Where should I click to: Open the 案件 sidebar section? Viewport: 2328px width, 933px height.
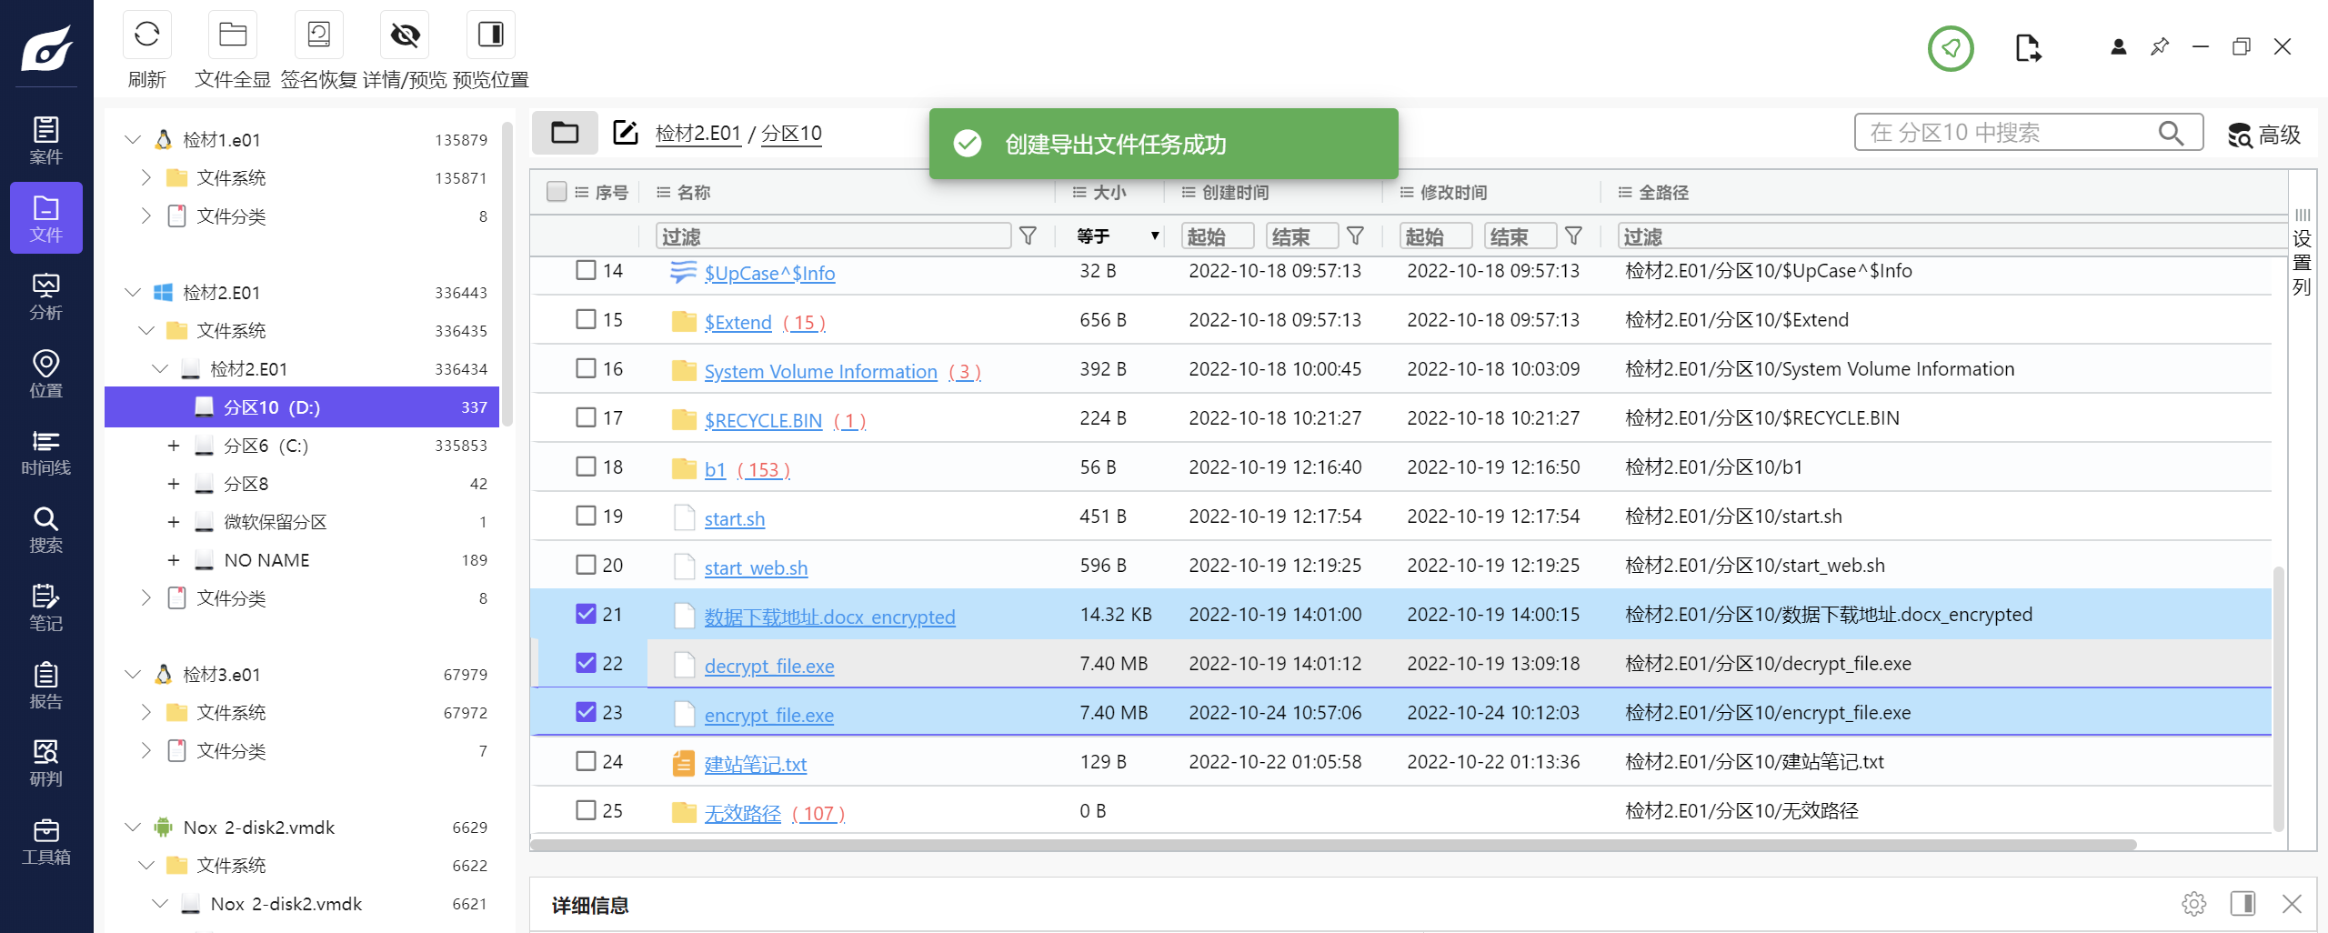pos(46,140)
